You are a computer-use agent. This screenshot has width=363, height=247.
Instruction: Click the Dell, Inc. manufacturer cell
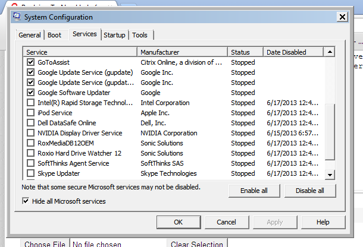(153, 123)
